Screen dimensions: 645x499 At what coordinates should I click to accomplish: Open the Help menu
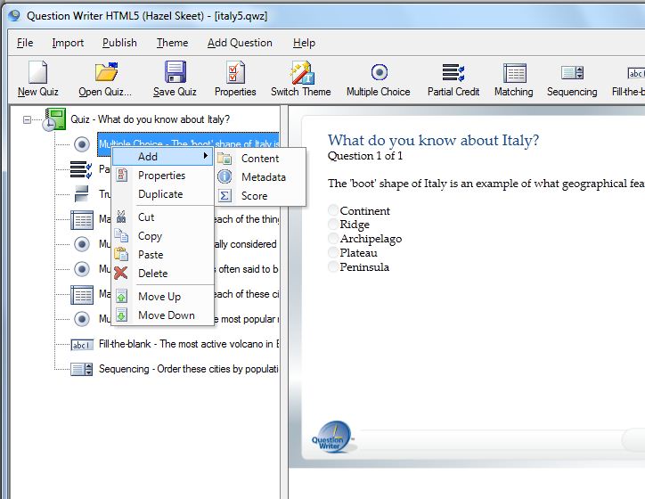[304, 43]
